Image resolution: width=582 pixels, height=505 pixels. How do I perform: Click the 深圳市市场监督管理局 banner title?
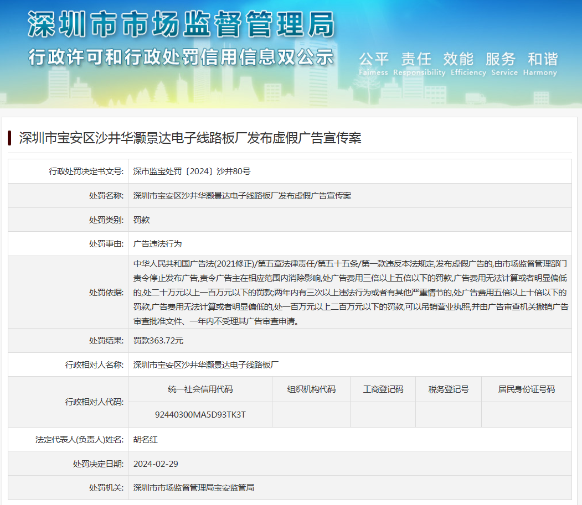point(181,25)
